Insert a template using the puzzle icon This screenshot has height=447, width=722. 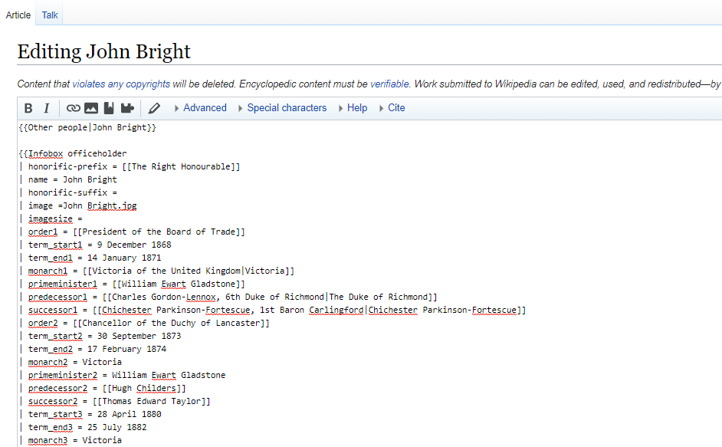pos(127,108)
